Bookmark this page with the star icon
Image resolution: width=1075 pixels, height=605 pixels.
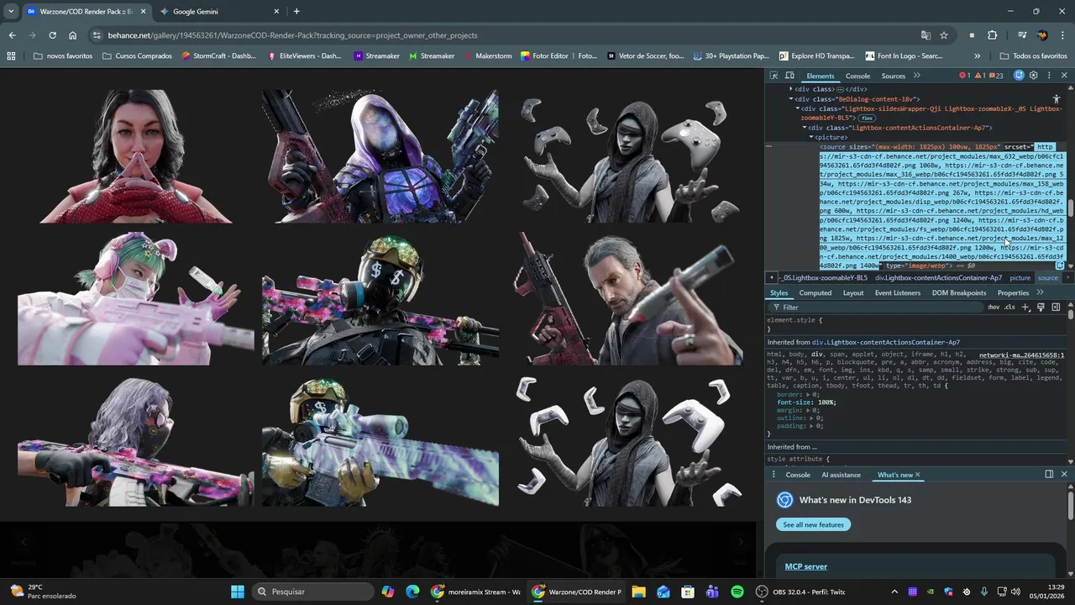[x=944, y=35]
